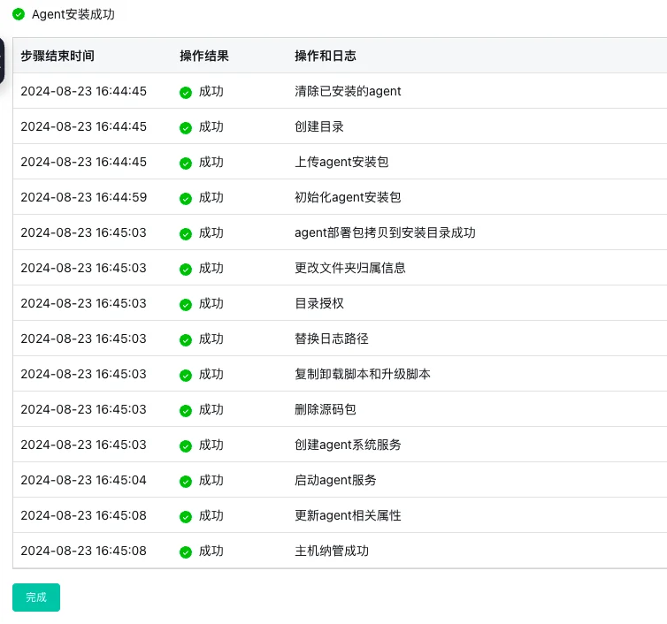Select the 替换日志路径 log entry
667x624 pixels.
click(331, 339)
